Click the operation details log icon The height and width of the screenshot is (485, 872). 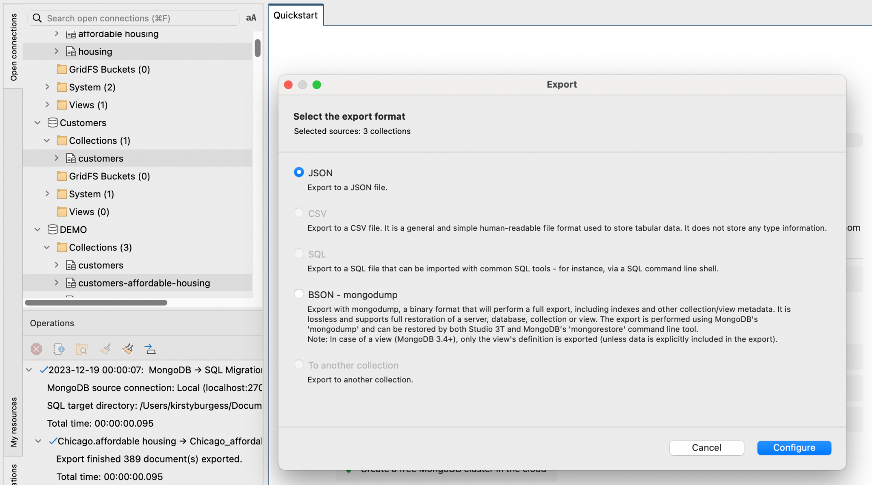pyautogui.click(x=59, y=349)
